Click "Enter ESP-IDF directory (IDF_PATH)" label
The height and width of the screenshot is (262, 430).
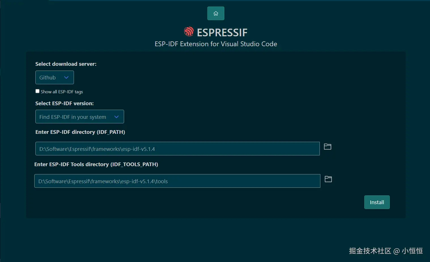pos(80,132)
